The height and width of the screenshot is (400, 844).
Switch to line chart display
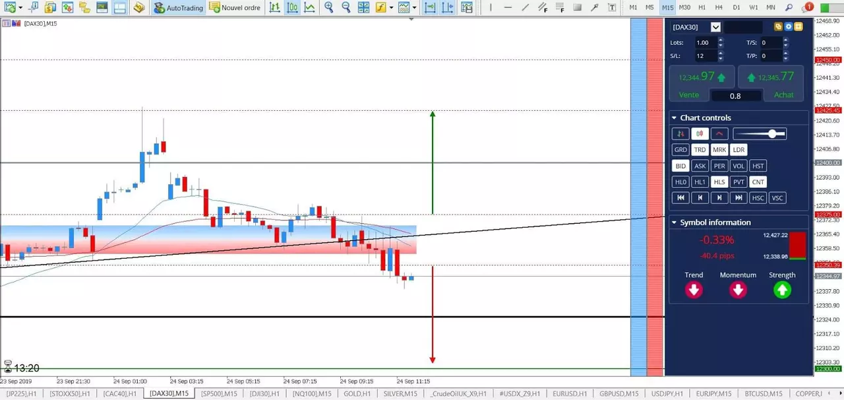(x=309, y=8)
